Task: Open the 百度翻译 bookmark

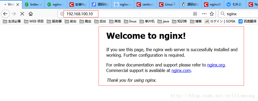Action: click(248, 21)
